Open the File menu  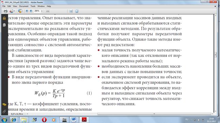pos(4,6)
